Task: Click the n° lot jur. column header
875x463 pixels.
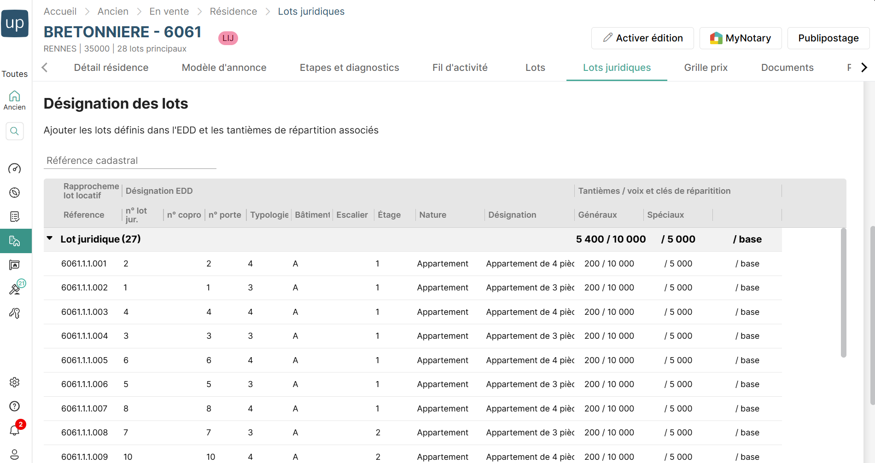Action: click(136, 215)
